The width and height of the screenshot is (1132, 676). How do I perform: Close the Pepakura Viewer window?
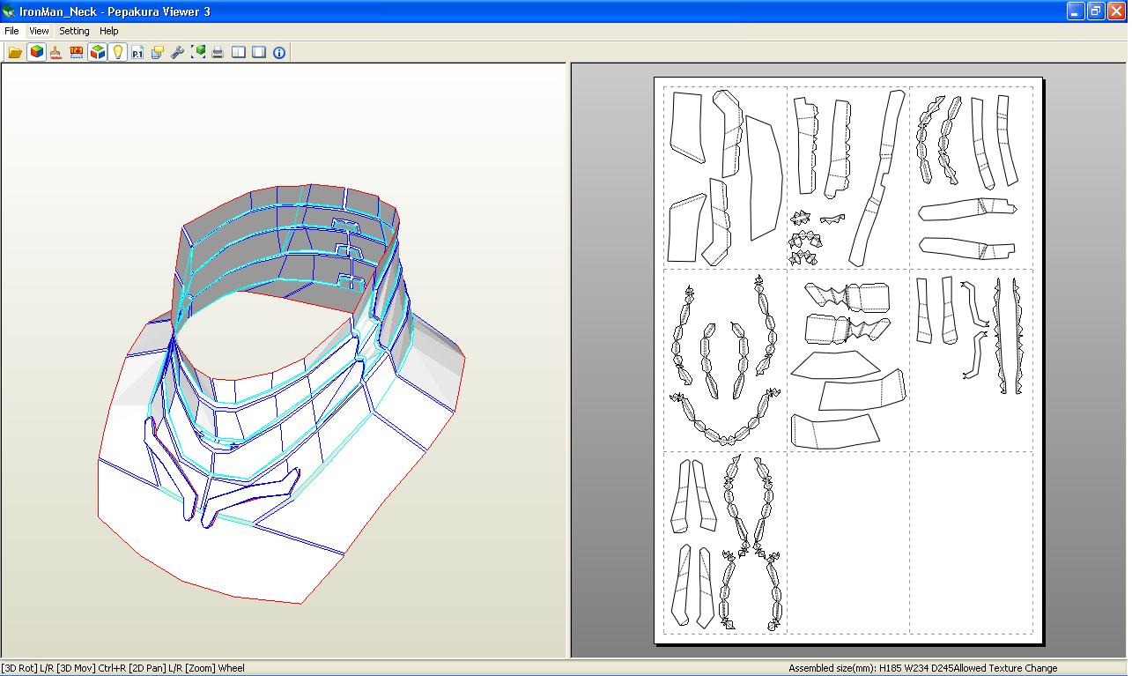coord(1116,11)
